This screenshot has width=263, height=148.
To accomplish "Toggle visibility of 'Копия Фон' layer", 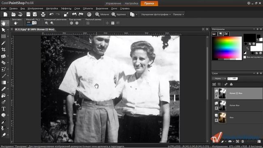I will pyautogui.click(x=217, y=108).
